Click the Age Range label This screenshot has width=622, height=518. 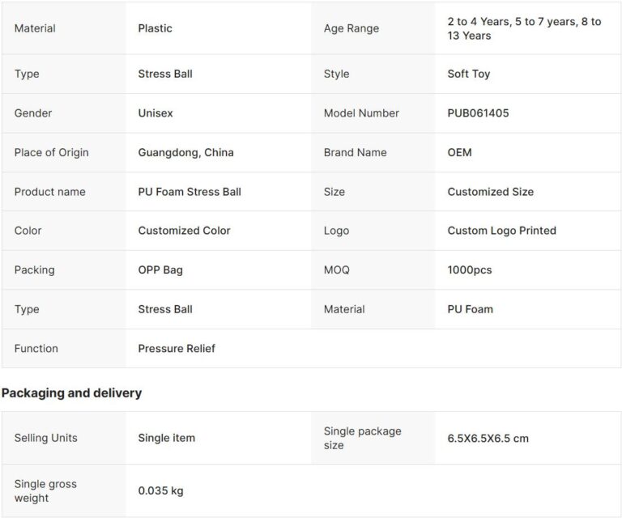pos(351,28)
